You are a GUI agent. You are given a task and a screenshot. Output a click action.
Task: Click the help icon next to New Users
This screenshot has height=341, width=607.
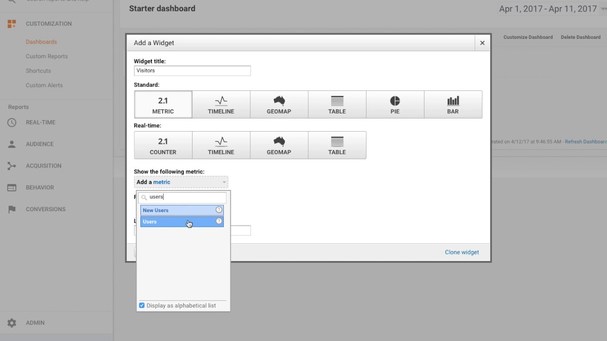[x=219, y=210]
